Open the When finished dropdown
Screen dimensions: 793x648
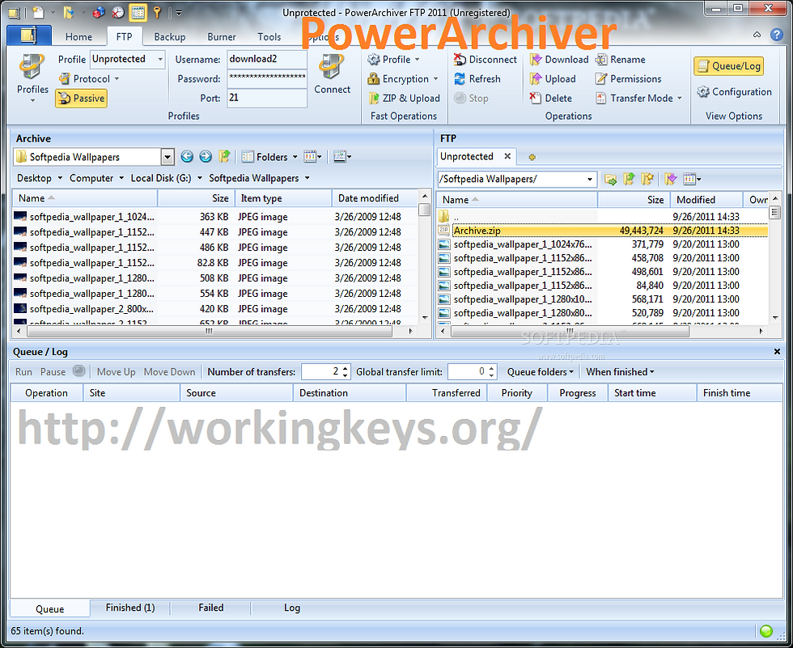[620, 372]
